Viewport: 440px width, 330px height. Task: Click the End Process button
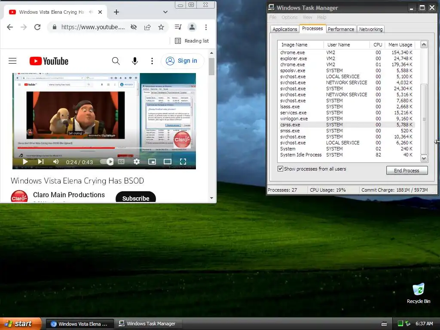point(407,170)
